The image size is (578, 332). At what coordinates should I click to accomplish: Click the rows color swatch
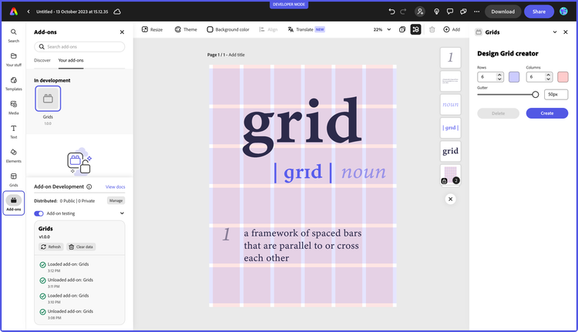tap(514, 77)
